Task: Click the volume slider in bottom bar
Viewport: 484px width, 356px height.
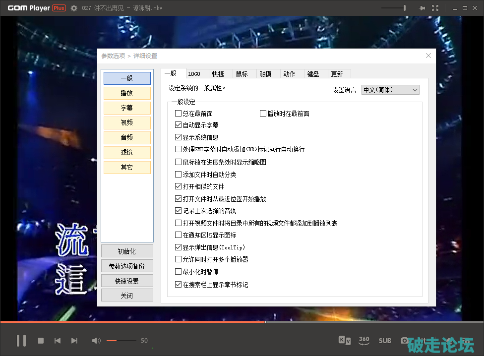Action: pyautogui.click(x=121, y=341)
